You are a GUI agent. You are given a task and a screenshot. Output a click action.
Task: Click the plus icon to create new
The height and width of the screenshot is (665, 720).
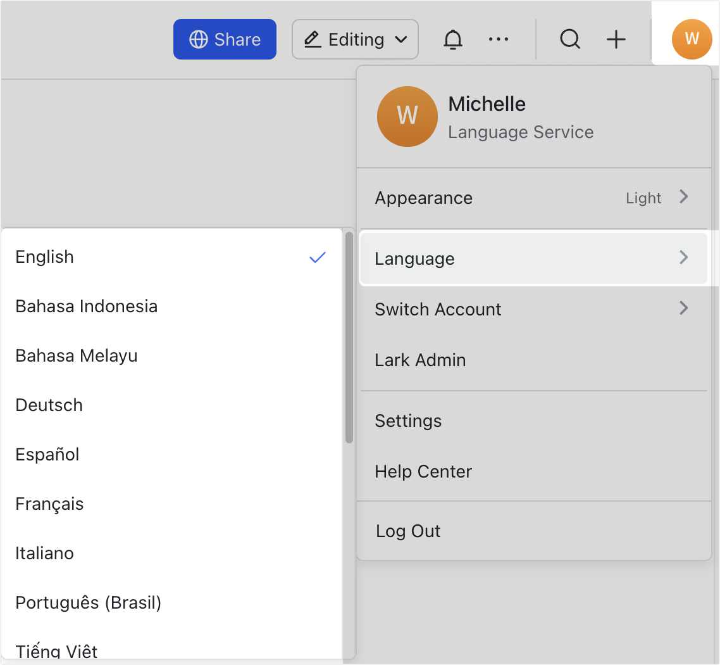click(x=616, y=39)
